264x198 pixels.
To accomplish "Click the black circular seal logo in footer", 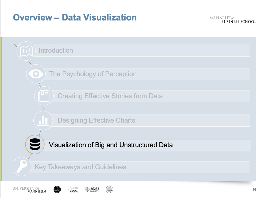I will point(57,189).
